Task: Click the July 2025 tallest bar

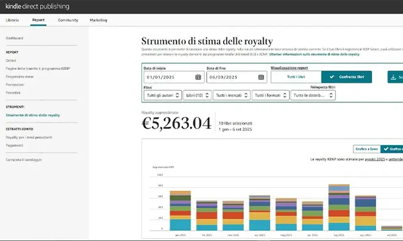Action: [x=339, y=207]
